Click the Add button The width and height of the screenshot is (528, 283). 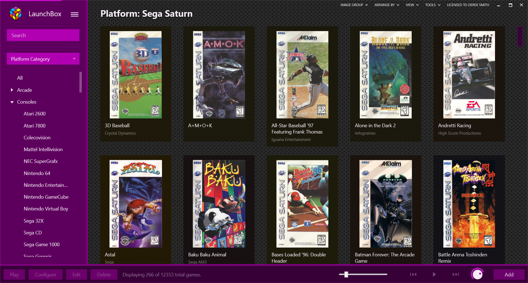(509, 274)
